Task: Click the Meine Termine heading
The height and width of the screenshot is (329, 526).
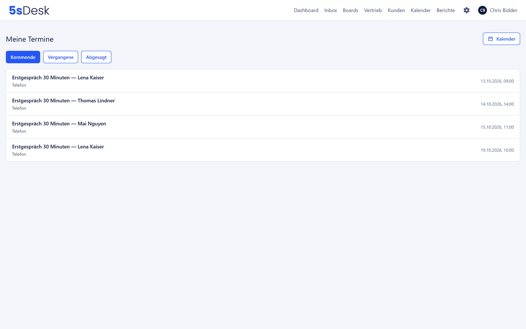Action: point(30,39)
